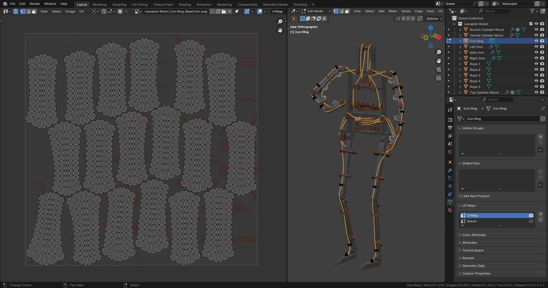This screenshot has height=288, width=548.
Task: Expand Rope 1 in outliner
Action: click(x=460, y=64)
